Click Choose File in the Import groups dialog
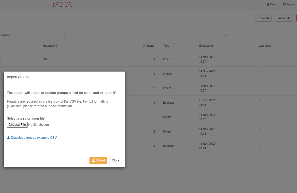The image size is (297, 193). tap(17, 125)
